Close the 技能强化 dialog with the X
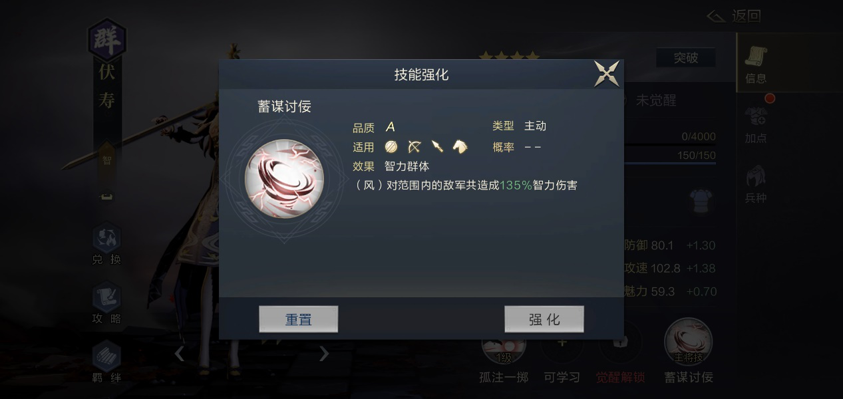The image size is (843, 399). pos(607,74)
